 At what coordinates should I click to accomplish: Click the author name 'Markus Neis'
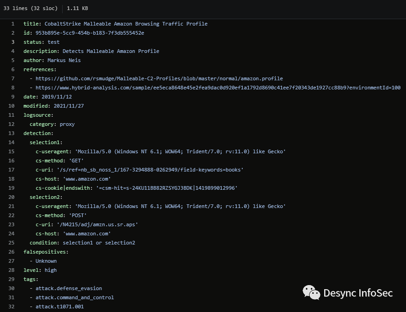[64, 60]
